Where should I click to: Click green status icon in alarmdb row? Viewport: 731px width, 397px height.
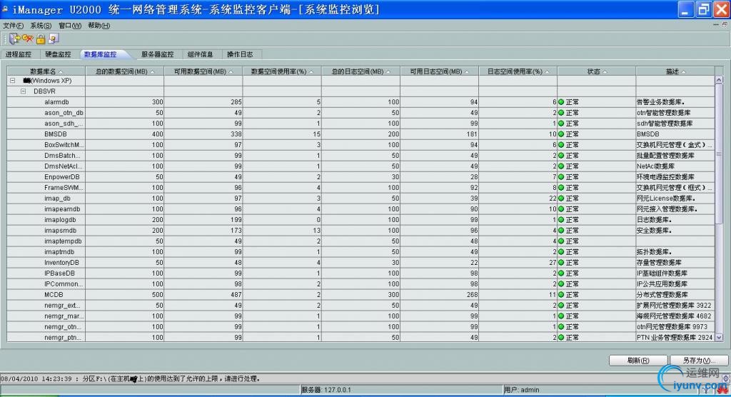pos(561,101)
